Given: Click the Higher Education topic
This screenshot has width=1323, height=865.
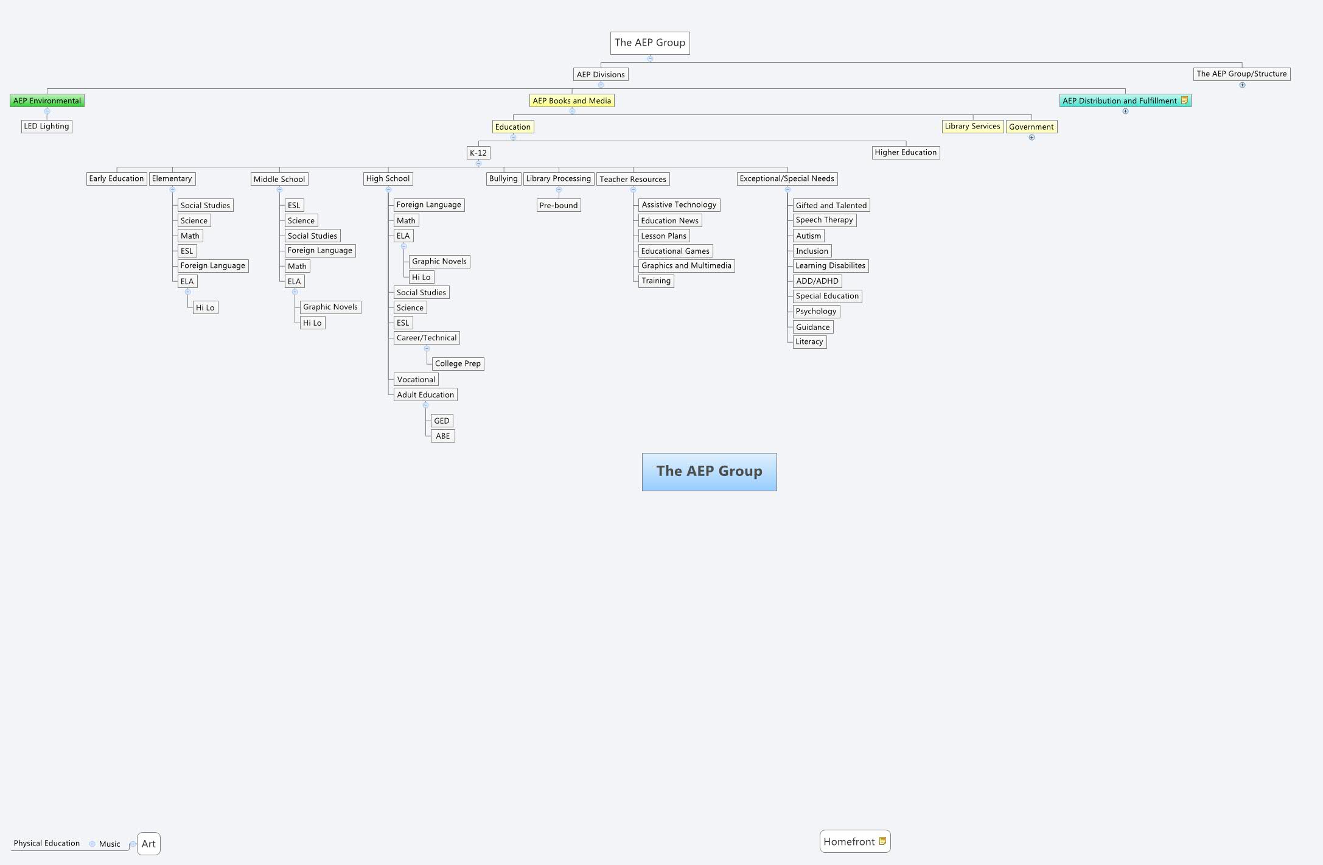Looking at the screenshot, I should 905,153.
